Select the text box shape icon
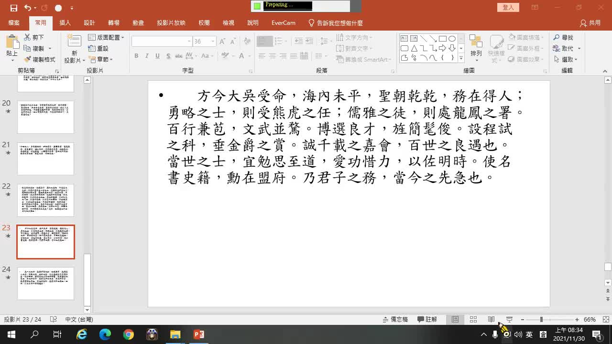This screenshot has width=612, height=344. 404,39
